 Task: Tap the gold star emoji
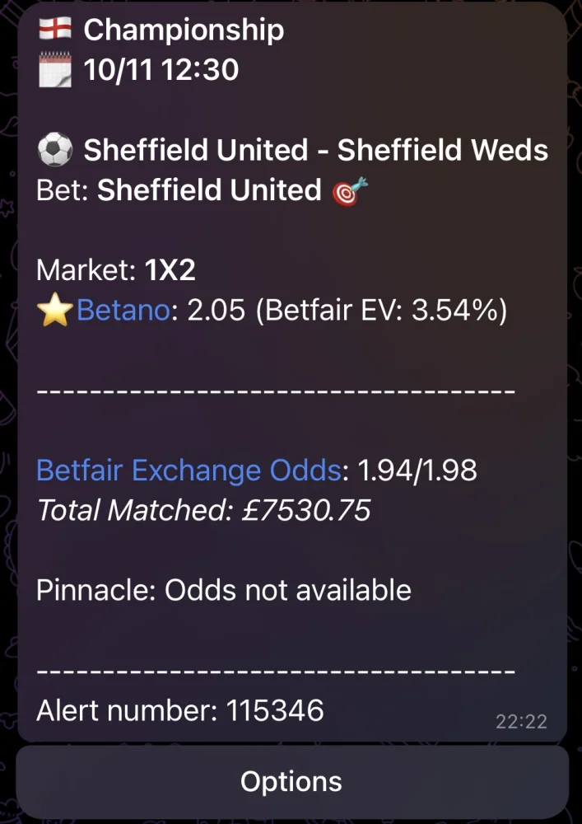point(56,313)
